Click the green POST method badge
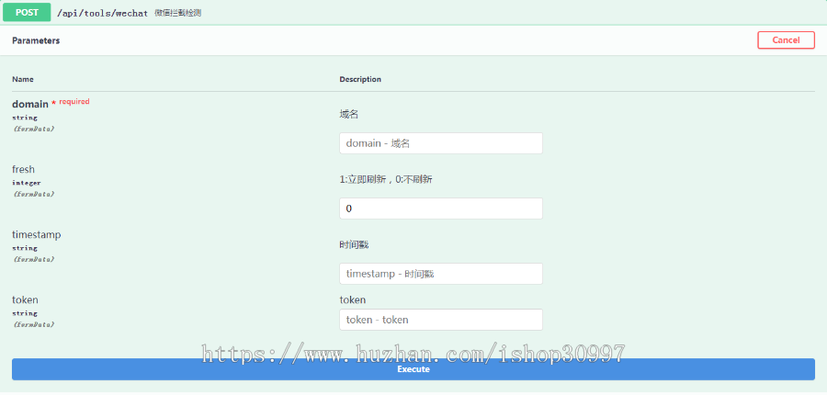 coord(27,13)
